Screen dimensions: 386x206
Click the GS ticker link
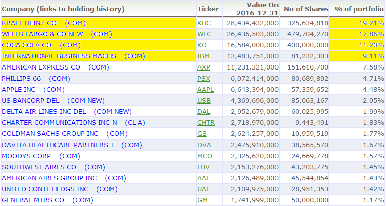[202, 134]
